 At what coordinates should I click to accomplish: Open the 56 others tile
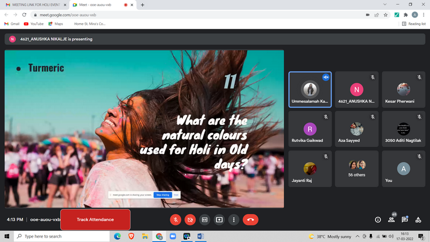pyautogui.click(x=356, y=169)
